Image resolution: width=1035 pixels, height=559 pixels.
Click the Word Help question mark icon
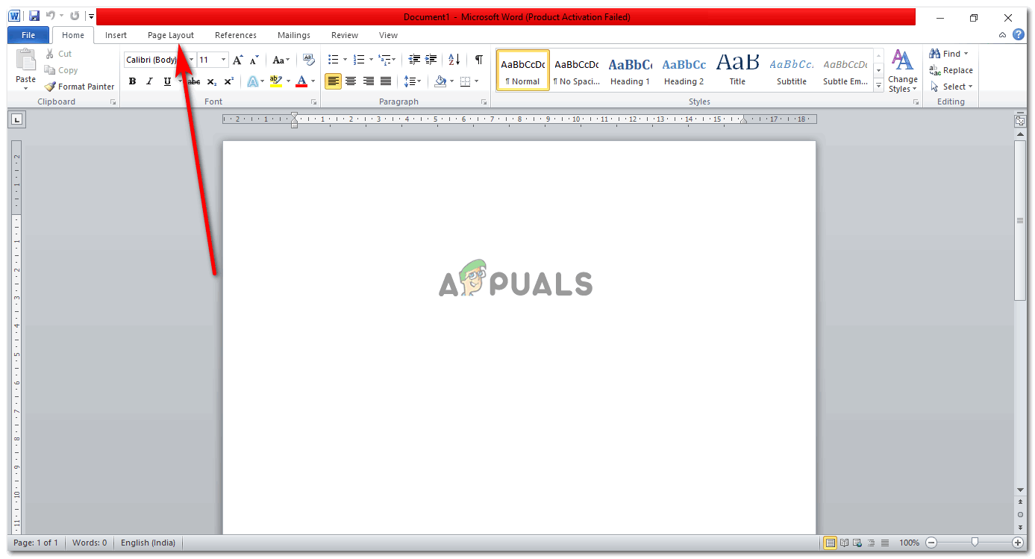point(1019,34)
